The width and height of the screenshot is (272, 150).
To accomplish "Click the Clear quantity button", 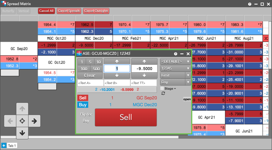I will click(90, 75).
